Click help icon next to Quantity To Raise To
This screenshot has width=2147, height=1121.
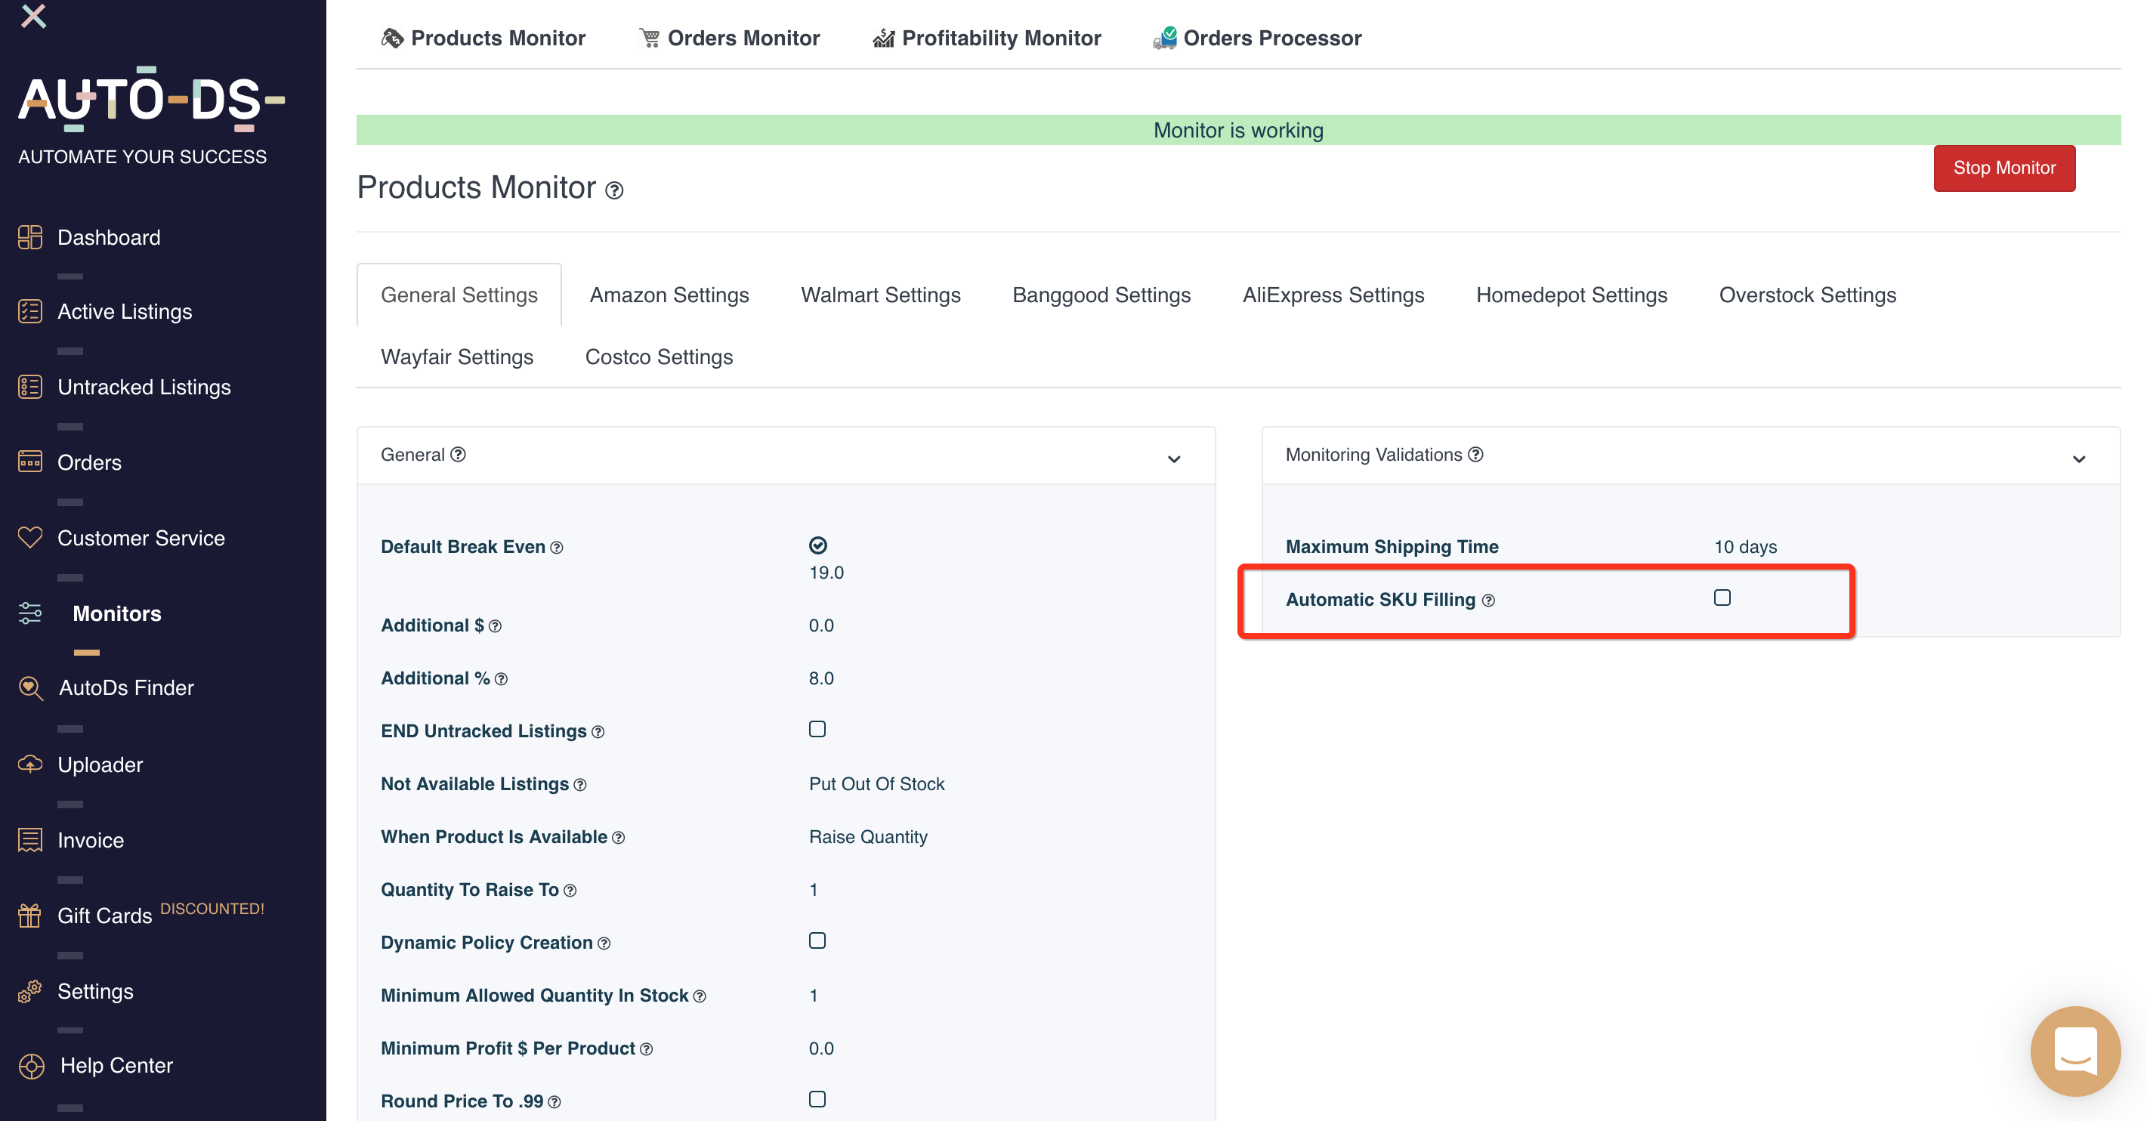click(570, 890)
